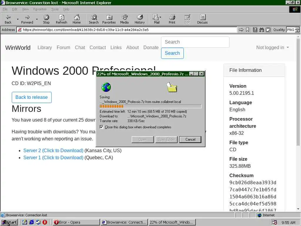Viewport: 301px width, 226px height.
Task: Click the system tray scheduler icon
Action: [x=274, y=222]
